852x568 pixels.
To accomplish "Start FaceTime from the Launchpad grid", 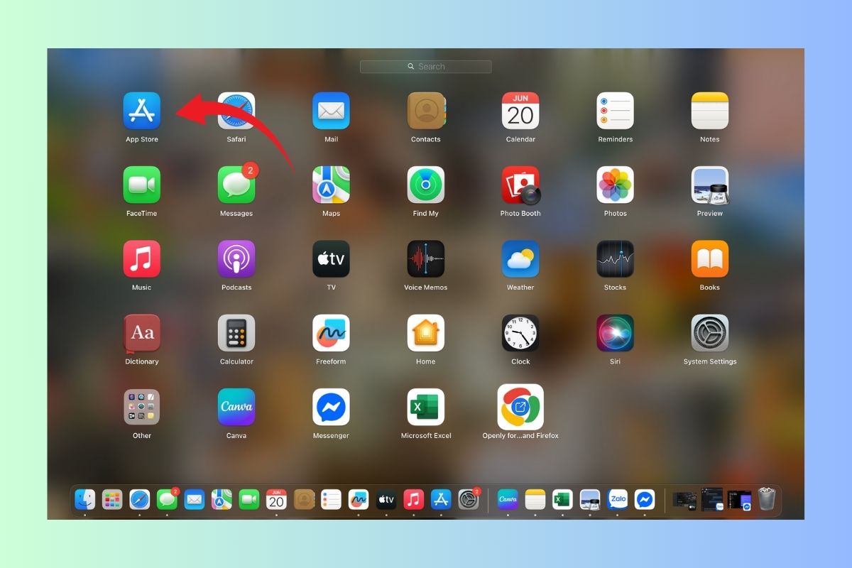I will [x=142, y=185].
